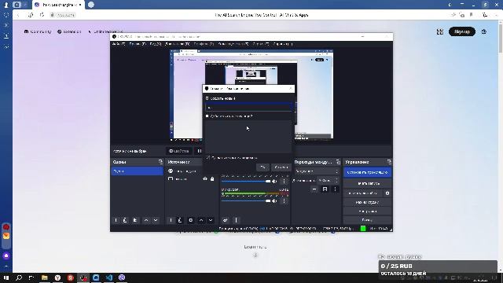Add a new scene in Scenes dock
Viewport: 503px width, 283px height.
click(x=116, y=220)
